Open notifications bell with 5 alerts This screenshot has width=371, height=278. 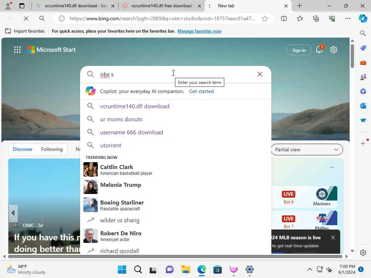click(x=319, y=49)
